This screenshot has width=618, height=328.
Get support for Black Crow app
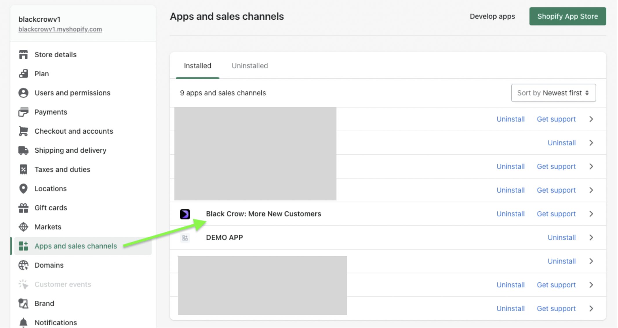pyautogui.click(x=556, y=214)
